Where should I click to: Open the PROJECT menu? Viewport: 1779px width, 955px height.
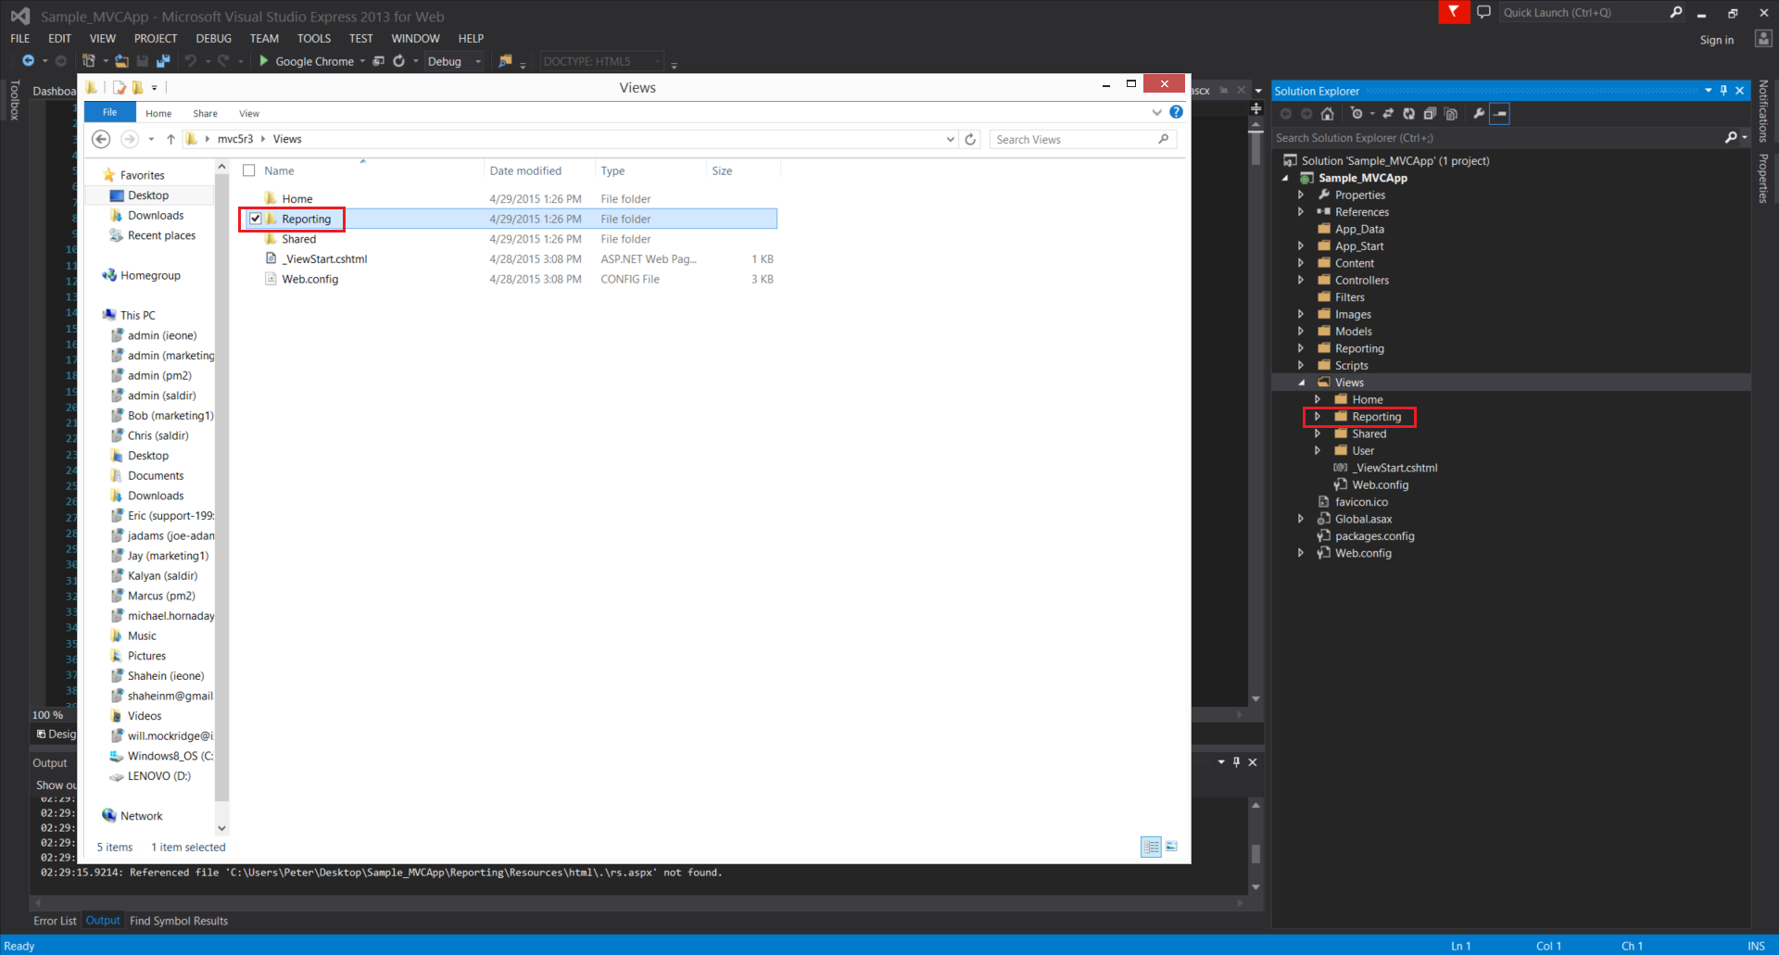pyautogui.click(x=156, y=38)
